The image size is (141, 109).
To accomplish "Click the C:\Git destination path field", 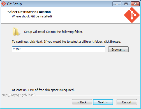I will pyautogui.click(x=59, y=49).
